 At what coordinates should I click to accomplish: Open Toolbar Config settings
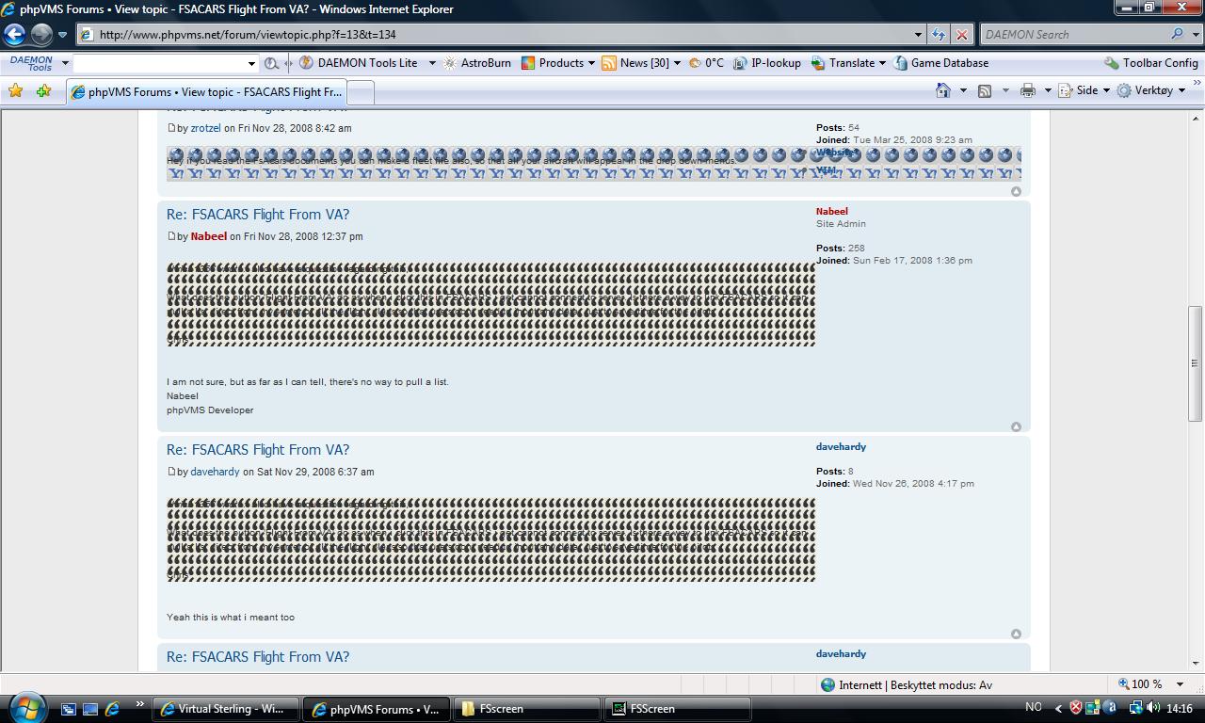click(x=1151, y=63)
